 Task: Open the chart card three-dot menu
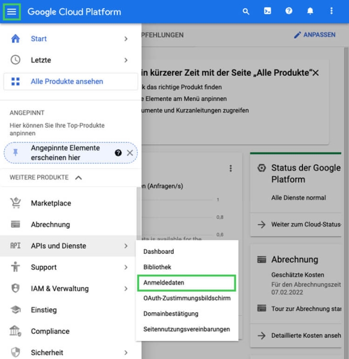231,169
